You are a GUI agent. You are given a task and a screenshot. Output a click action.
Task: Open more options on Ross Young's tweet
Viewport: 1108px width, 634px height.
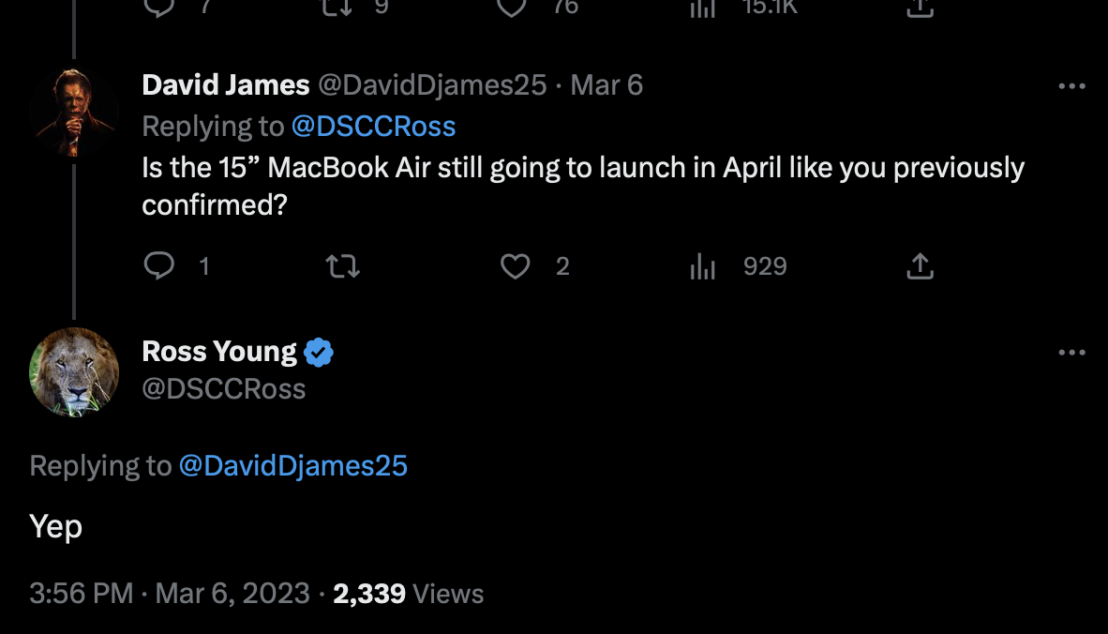coord(1071,353)
